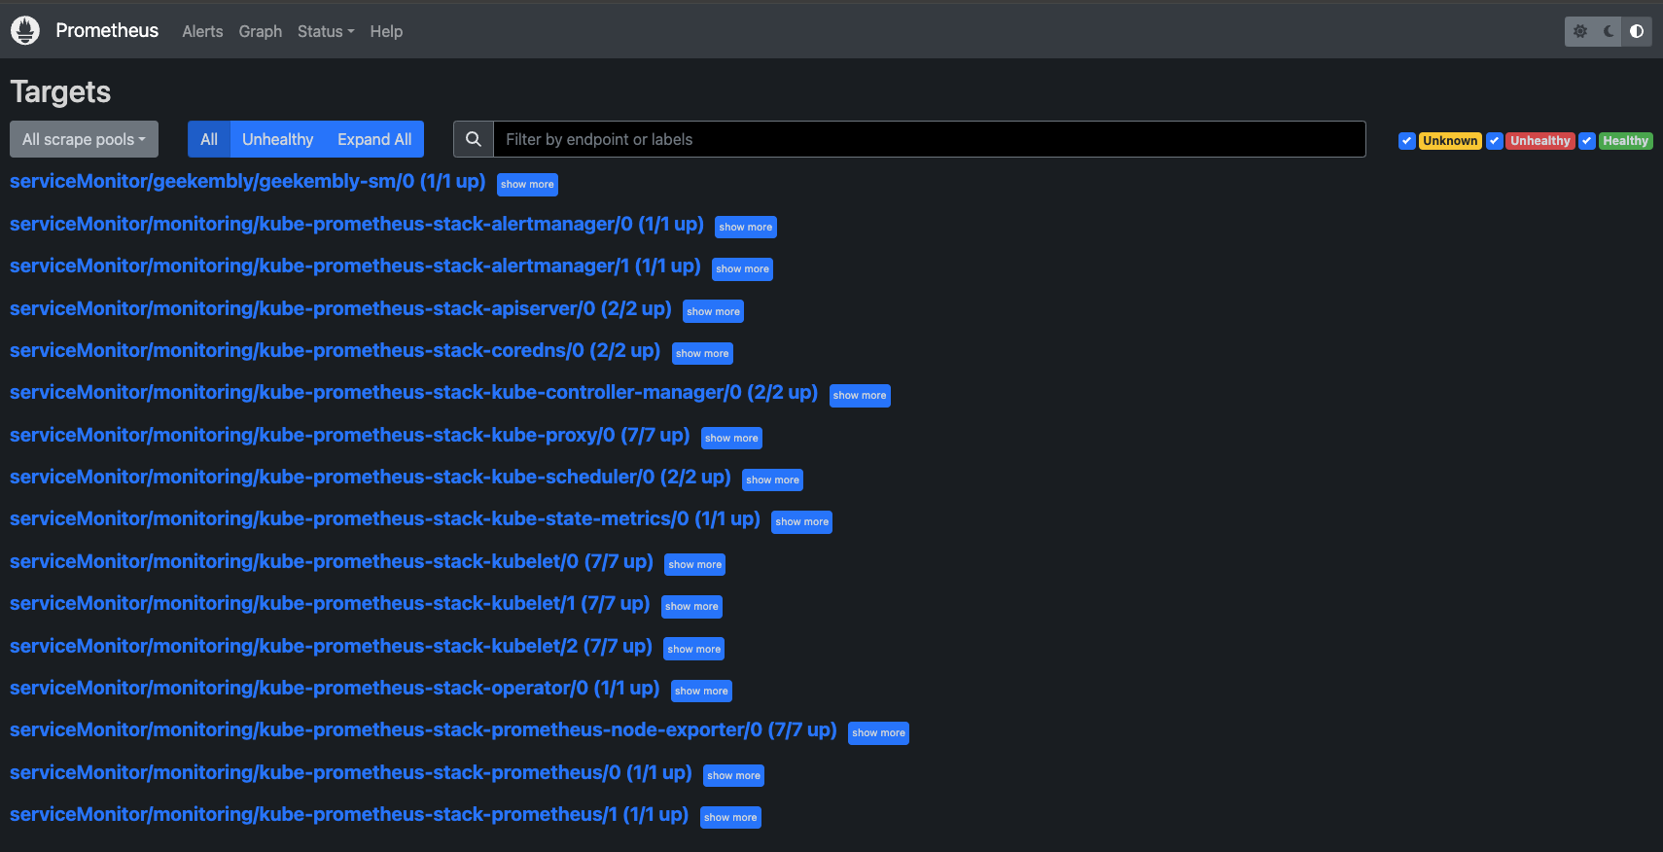This screenshot has width=1663, height=852.
Task: Select the auto theme half-circle icon
Action: pyautogui.click(x=1637, y=31)
